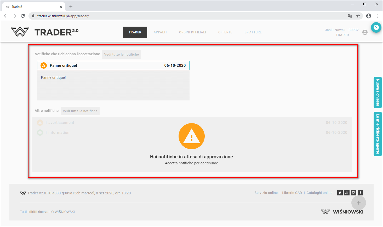
Task: Open Le mie richieste aperte side panel
Action: coord(378,134)
